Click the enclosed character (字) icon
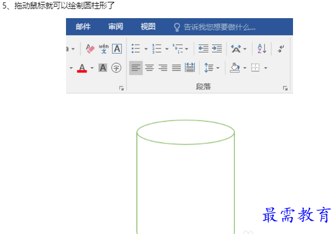Image resolution: width=336 pixels, height=234 pixels. pos(116,68)
